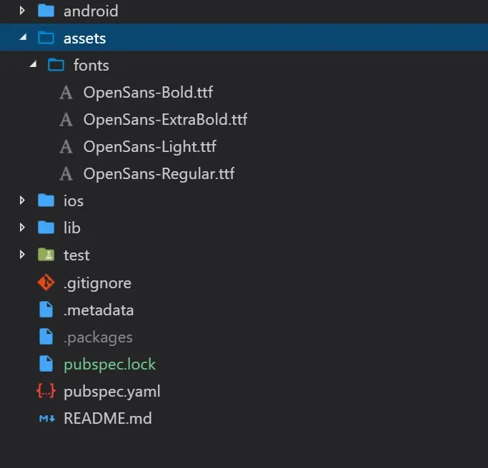Viewport: 488px width, 468px height.
Task: Click the green flask test folder icon
Action: pyautogui.click(x=46, y=255)
